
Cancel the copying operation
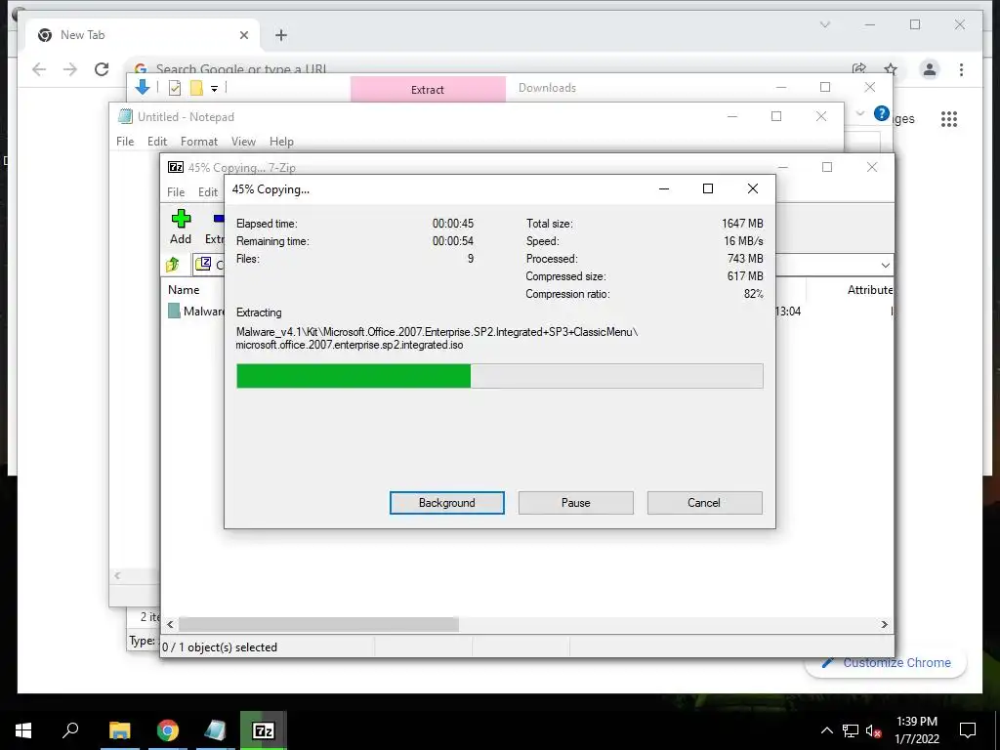(704, 503)
